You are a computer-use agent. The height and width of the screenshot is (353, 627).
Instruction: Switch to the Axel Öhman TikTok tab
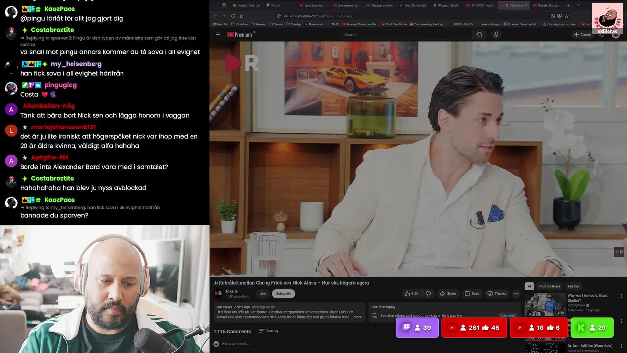tap(412, 5)
